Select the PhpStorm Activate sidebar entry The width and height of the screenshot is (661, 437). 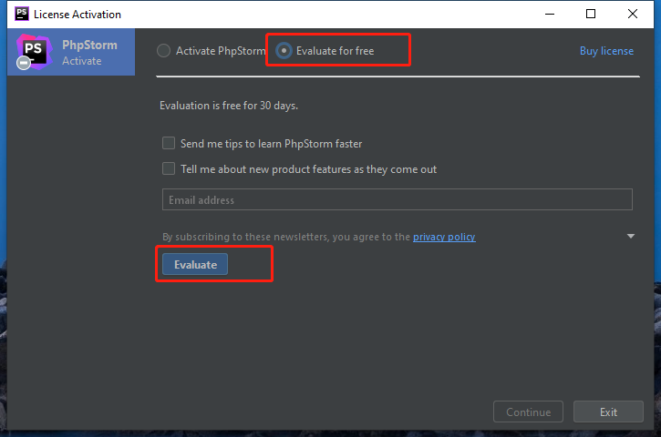coord(71,52)
